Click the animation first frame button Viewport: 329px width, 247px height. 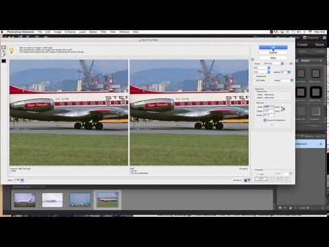pyautogui.click(x=271, y=178)
